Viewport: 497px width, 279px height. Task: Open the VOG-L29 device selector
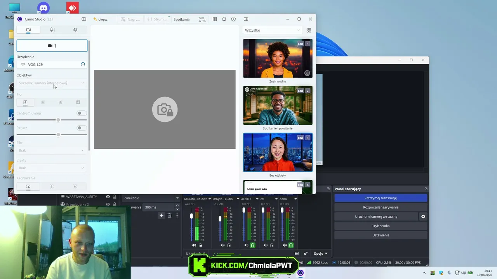click(x=52, y=64)
